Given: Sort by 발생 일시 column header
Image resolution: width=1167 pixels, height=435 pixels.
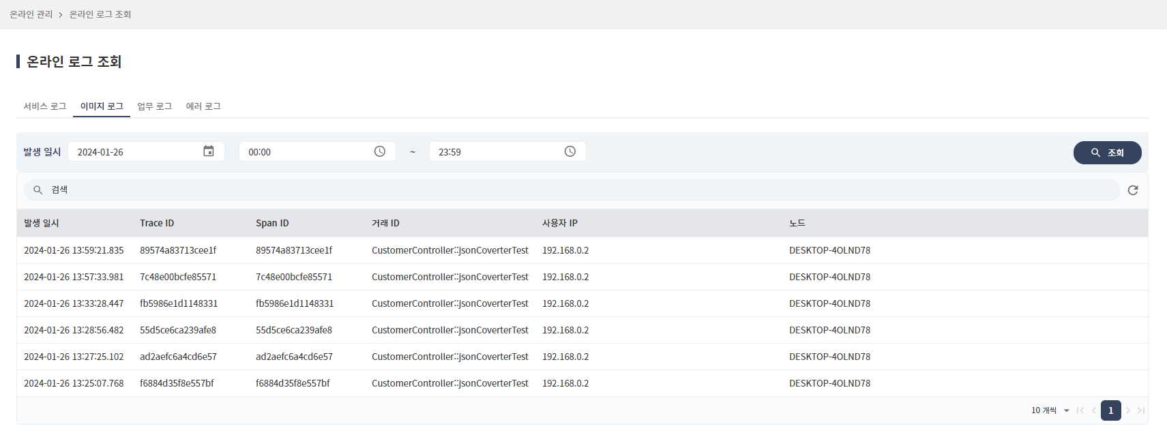Looking at the screenshot, I should pyautogui.click(x=42, y=223).
